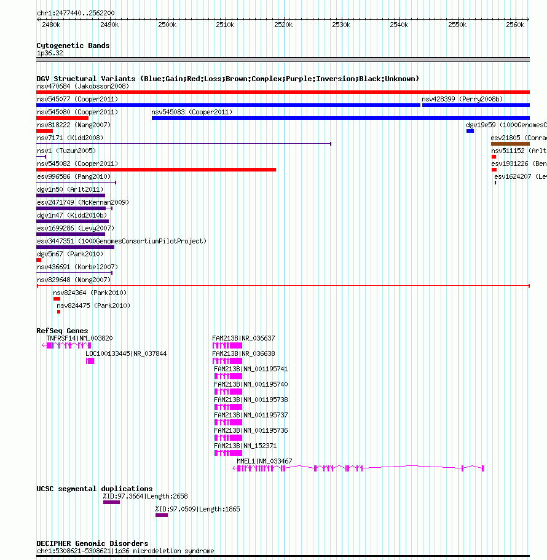Click the 1p36.32 cytogenetic band label
Image resolution: width=547 pixels, height=560 pixels.
50,53
